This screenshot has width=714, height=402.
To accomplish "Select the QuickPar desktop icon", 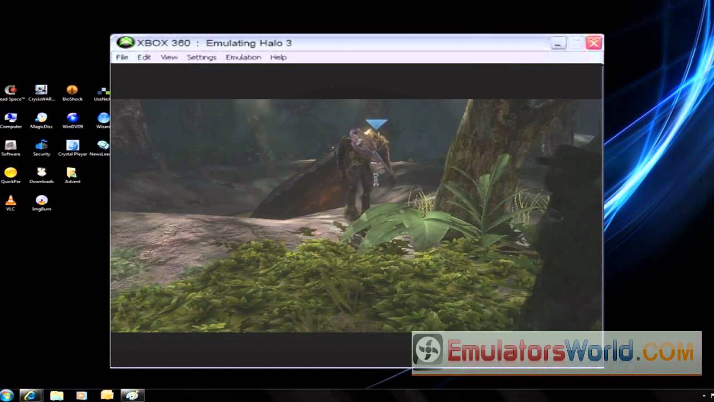I will pos(11,175).
